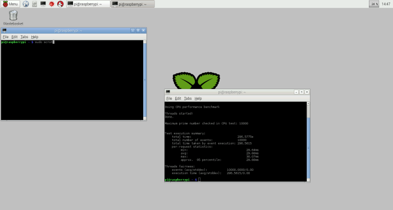Open the Wolfram red wolf icon
Viewport: 393px width, 210px height.
[x=61, y=4]
